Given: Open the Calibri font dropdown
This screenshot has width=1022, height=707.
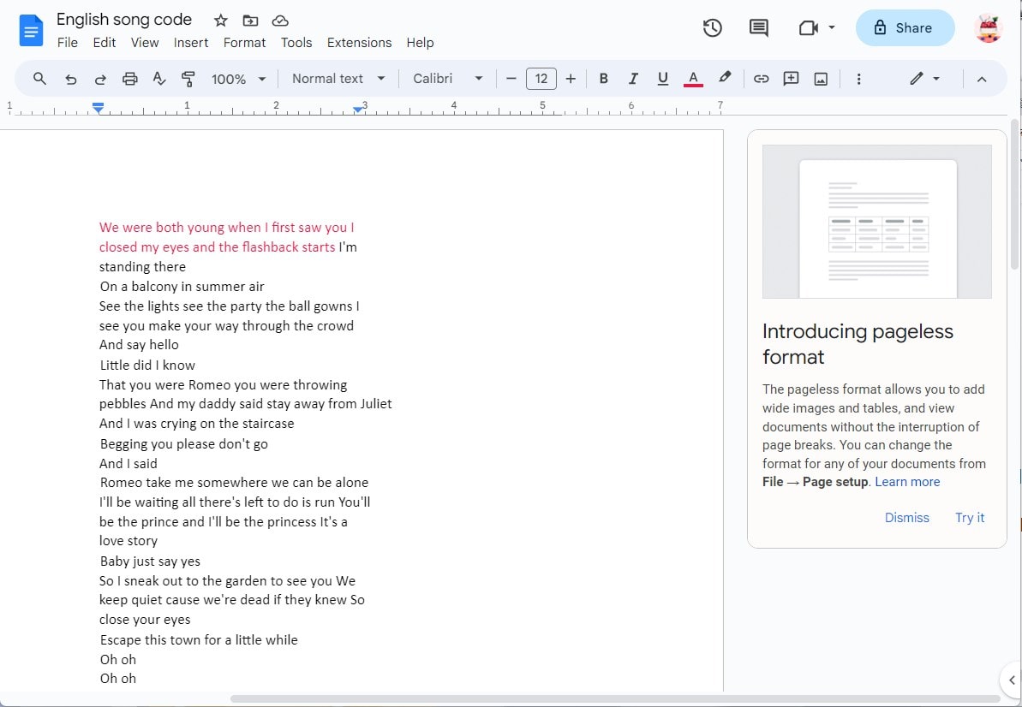Looking at the screenshot, I should 445,78.
